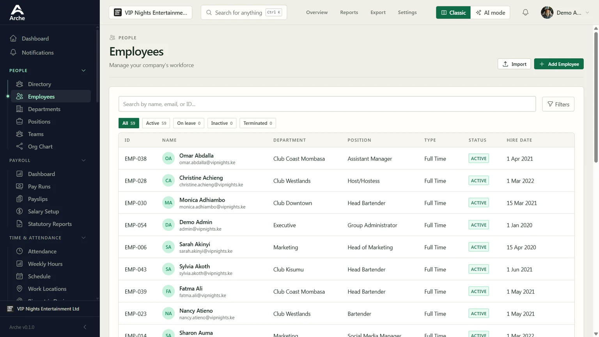Sort by the Hire Date column header
Viewport: 599px width, 337px height.
[x=519, y=140]
